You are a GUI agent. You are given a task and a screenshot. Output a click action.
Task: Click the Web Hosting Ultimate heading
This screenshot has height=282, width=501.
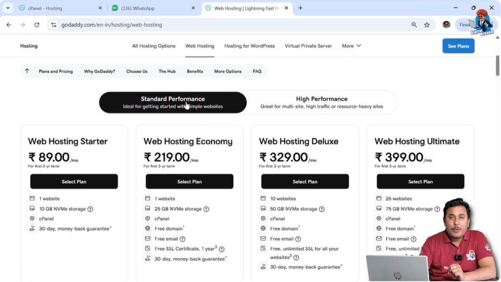tap(417, 141)
